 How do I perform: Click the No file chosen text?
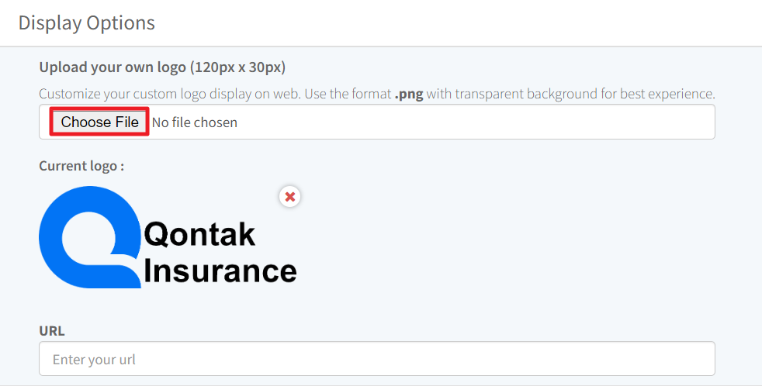point(195,122)
